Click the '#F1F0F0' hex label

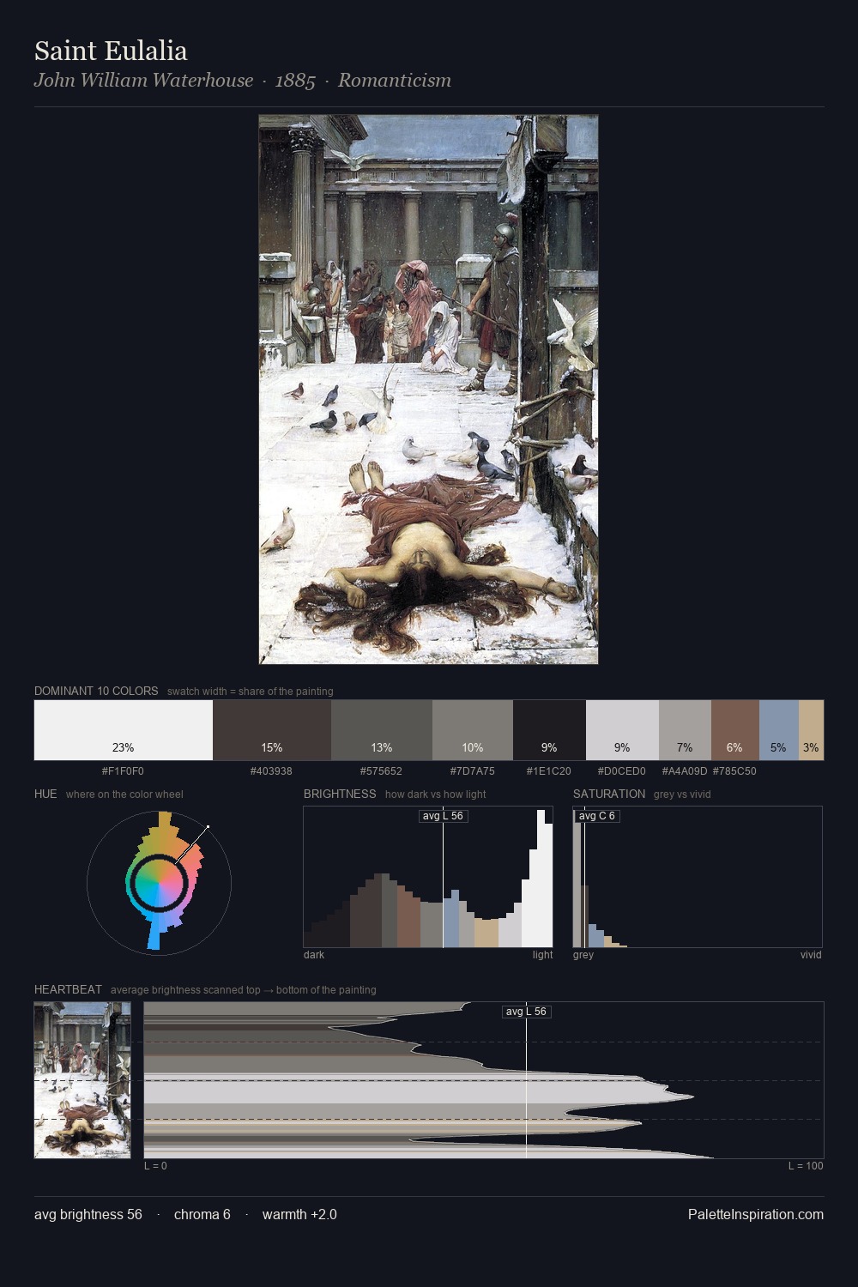coord(123,770)
